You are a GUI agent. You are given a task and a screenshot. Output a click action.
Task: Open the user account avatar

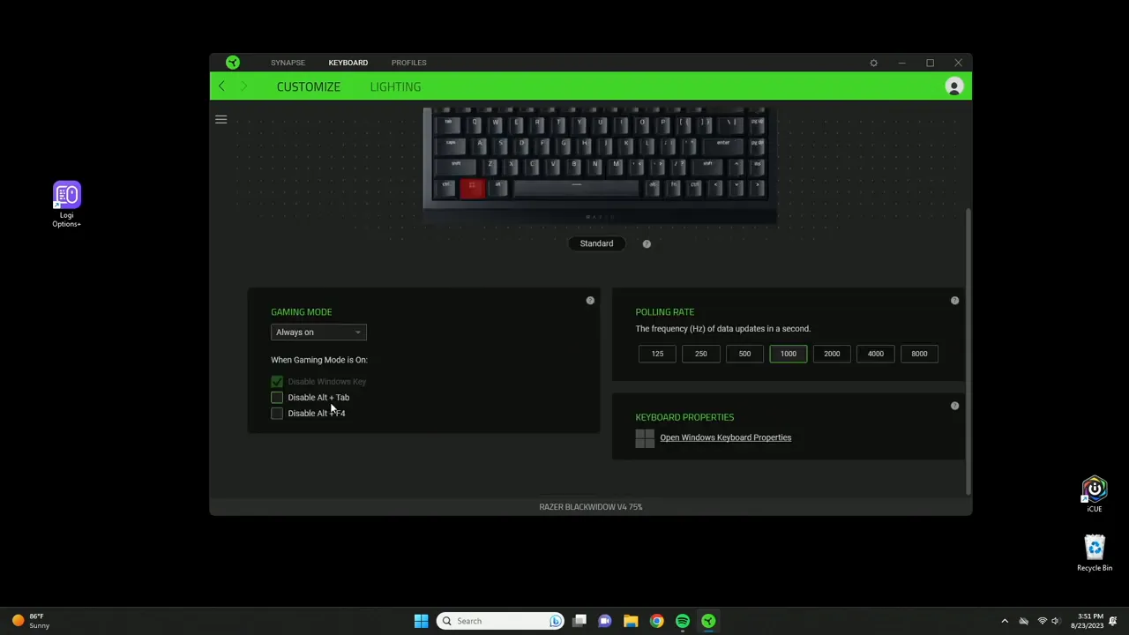[x=953, y=86]
